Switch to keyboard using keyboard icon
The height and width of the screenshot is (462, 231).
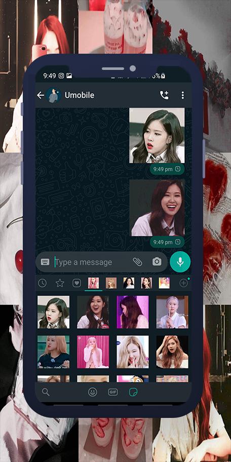45,261
